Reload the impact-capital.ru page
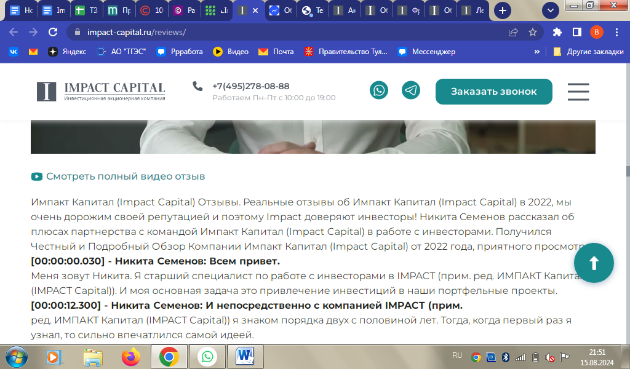The height and width of the screenshot is (369, 630). 53,32
